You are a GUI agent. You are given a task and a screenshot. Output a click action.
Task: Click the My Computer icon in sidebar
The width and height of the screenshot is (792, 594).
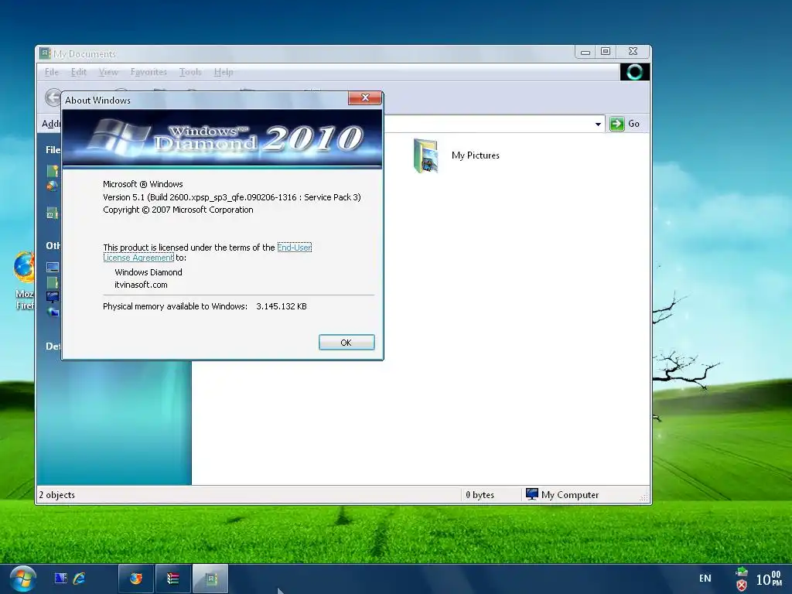(x=53, y=297)
